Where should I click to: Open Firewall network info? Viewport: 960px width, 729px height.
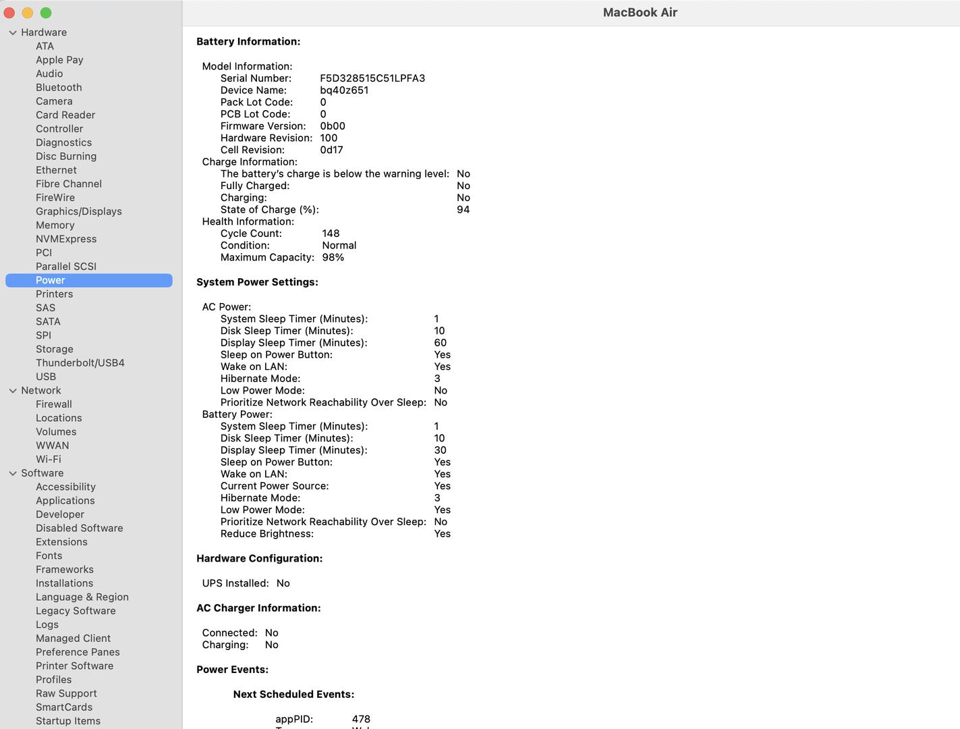[x=54, y=404]
